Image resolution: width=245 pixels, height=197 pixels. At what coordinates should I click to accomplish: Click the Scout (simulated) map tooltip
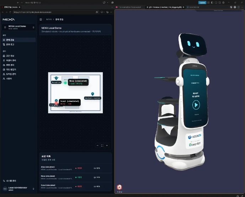[70, 102]
